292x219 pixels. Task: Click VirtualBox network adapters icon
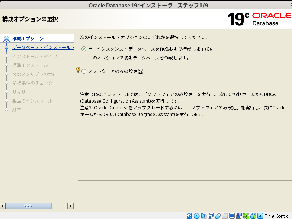[211, 216]
